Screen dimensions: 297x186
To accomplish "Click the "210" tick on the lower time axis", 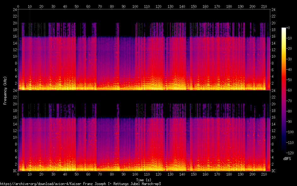I will [264, 174].
